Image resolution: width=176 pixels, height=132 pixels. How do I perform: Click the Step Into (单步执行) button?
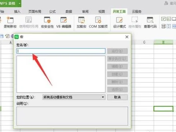[x=117, y=59]
